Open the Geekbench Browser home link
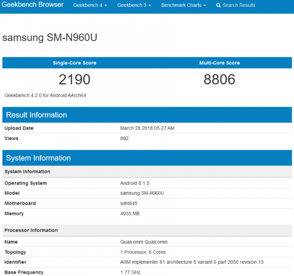Image resolution: width=294 pixels, height=276 pixels. point(33,4)
